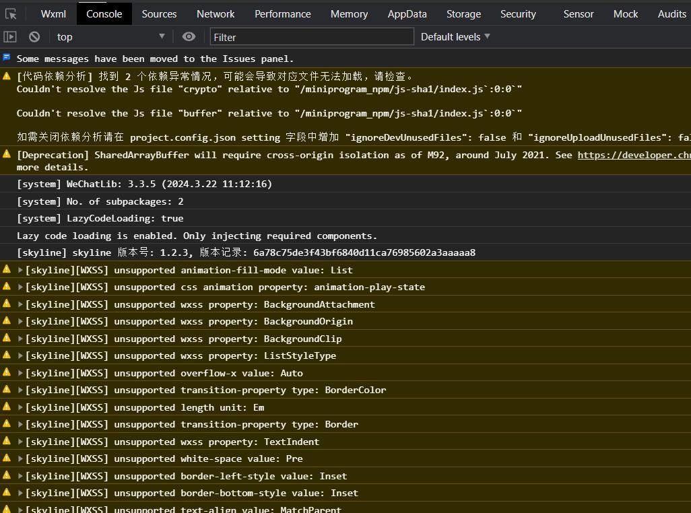This screenshot has width=691, height=513.
Task: Click warning icon beside border-bottom-style Inset message
Action: 7,492
